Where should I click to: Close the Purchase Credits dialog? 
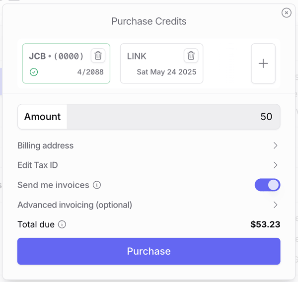pyautogui.click(x=287, y=13)
